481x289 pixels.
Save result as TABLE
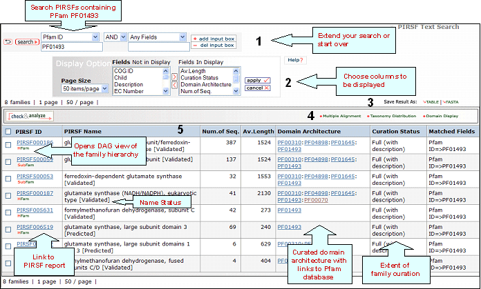[x=432, y=101]
